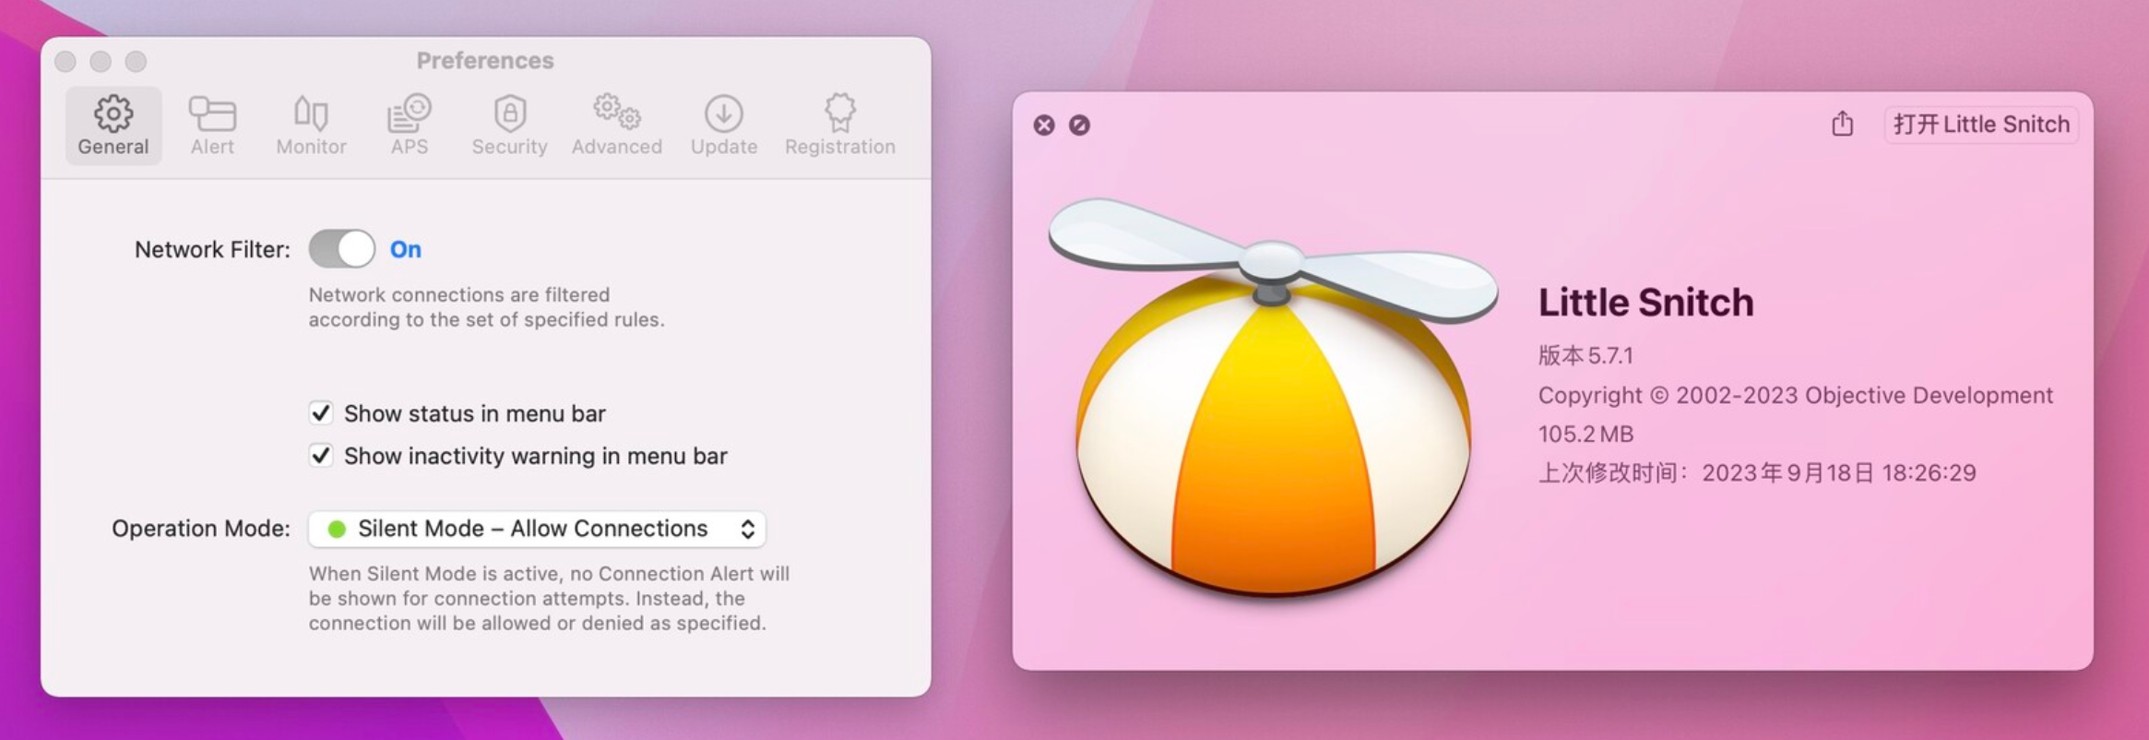
Task: Click the Little Snitch app title text
Action: [x=1645, y=303]
